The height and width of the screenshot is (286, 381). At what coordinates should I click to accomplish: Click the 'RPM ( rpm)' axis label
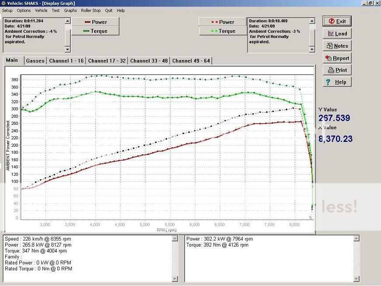(167, 230)
